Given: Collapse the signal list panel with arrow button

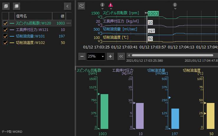Looking at the screenshot, I should click(x=68, y=6).
